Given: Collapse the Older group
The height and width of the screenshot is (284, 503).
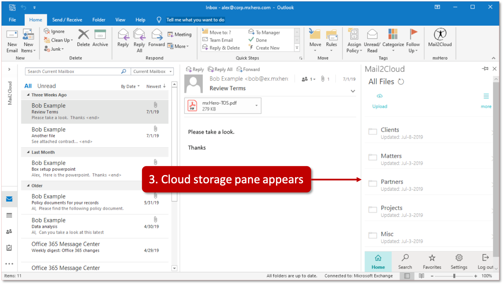Looking at the screenshot, I should pyautogui.click(x=28, y=186).
